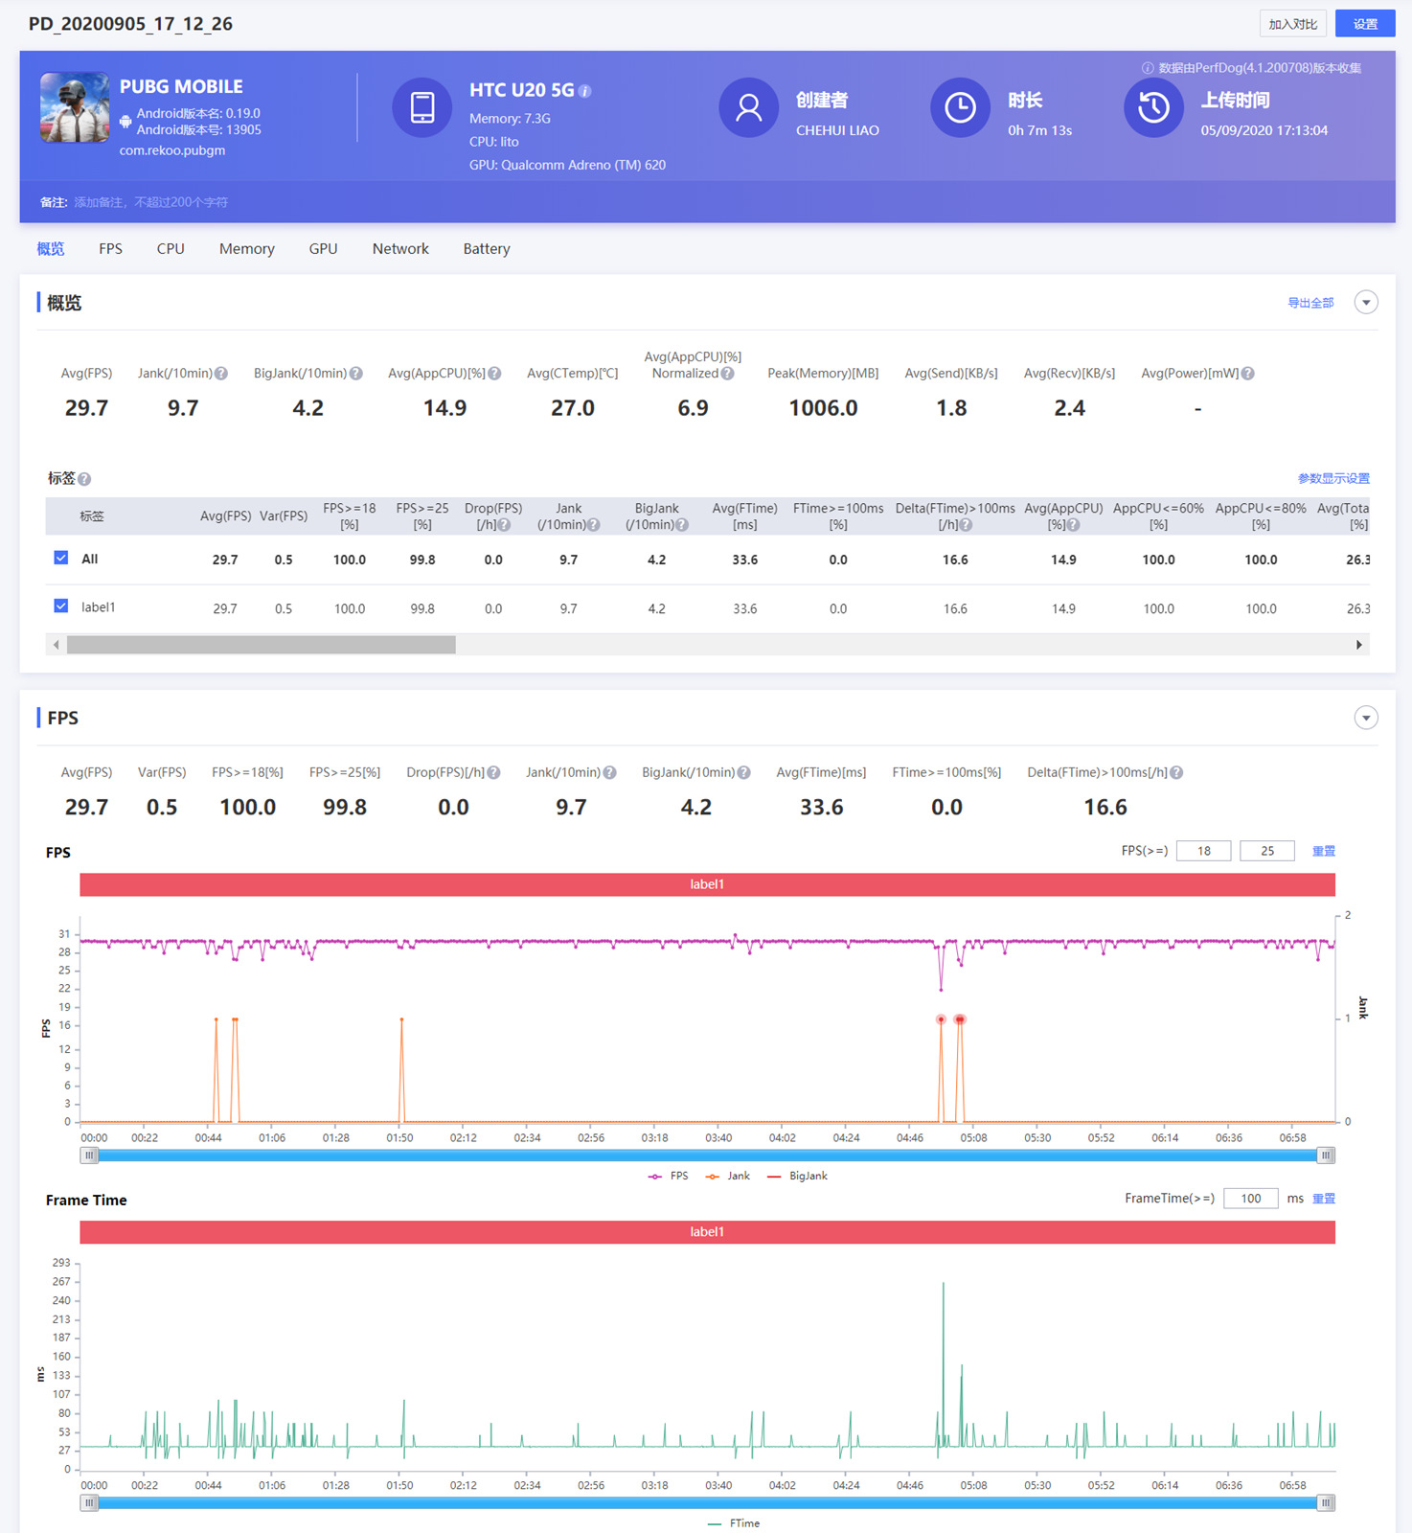Click the info icon beside HTC U20 5G
1412x1533 pixels.
click(585, 91)
